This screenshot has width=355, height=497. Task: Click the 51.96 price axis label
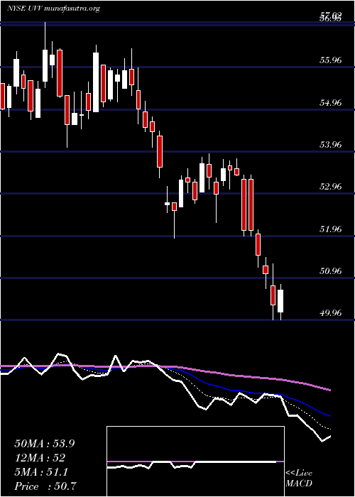coord(330,229)
